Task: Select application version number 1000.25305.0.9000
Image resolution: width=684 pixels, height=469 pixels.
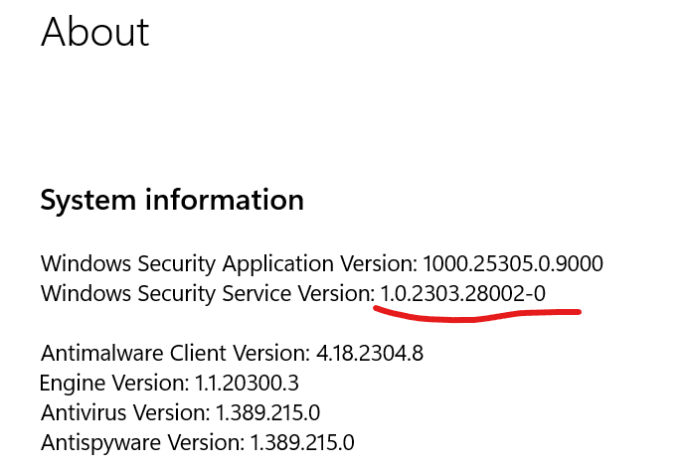Action: (513, 263)
